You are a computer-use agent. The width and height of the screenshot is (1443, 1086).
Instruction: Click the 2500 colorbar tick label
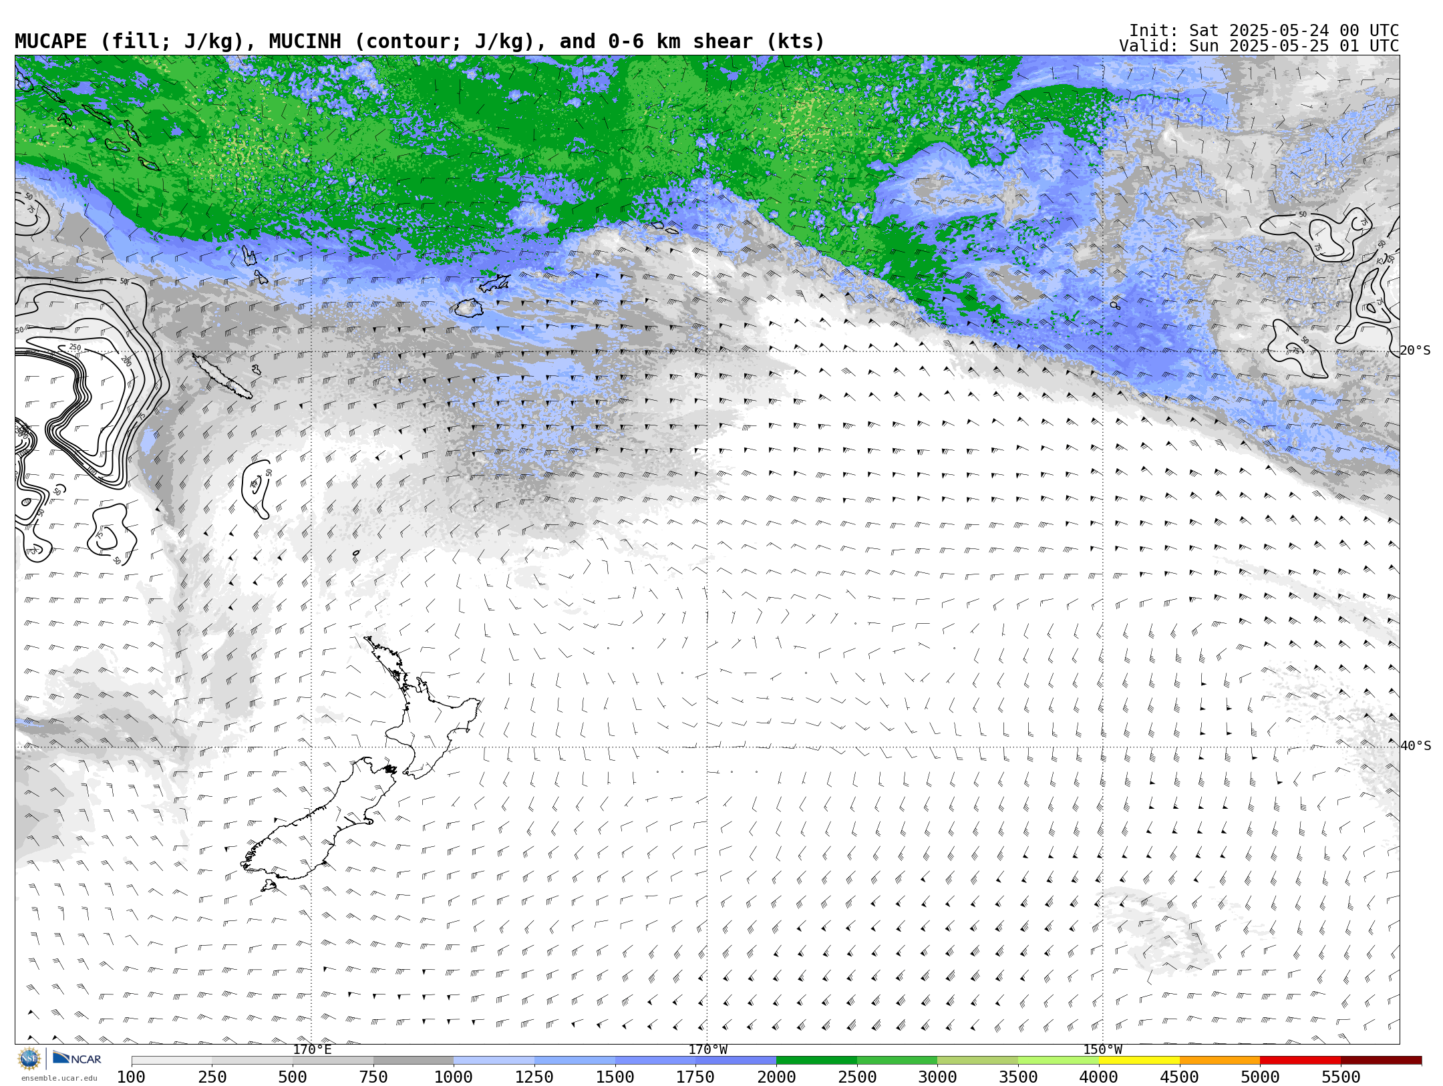click(x=857, y=1077)
